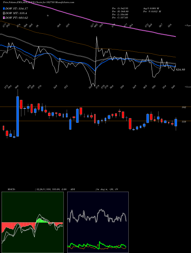Image resolution: width=191 pixels, height=253 pixels.
Task: Click the 'Pre L' previous low value
Action: point(120,15)
